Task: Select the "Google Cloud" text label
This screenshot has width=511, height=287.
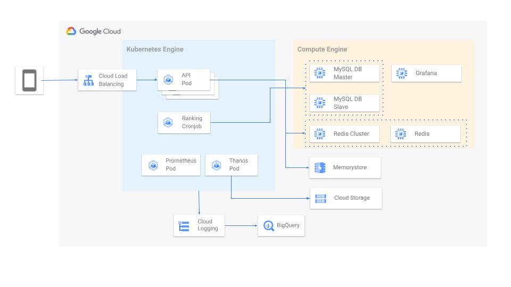Action: tap(100, 31)
